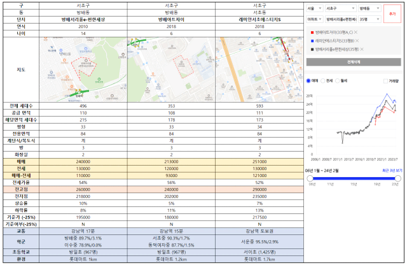This screenshot has width=407, height=265.
Task: Click the 매매 value 213000
Action: (171, 162)
